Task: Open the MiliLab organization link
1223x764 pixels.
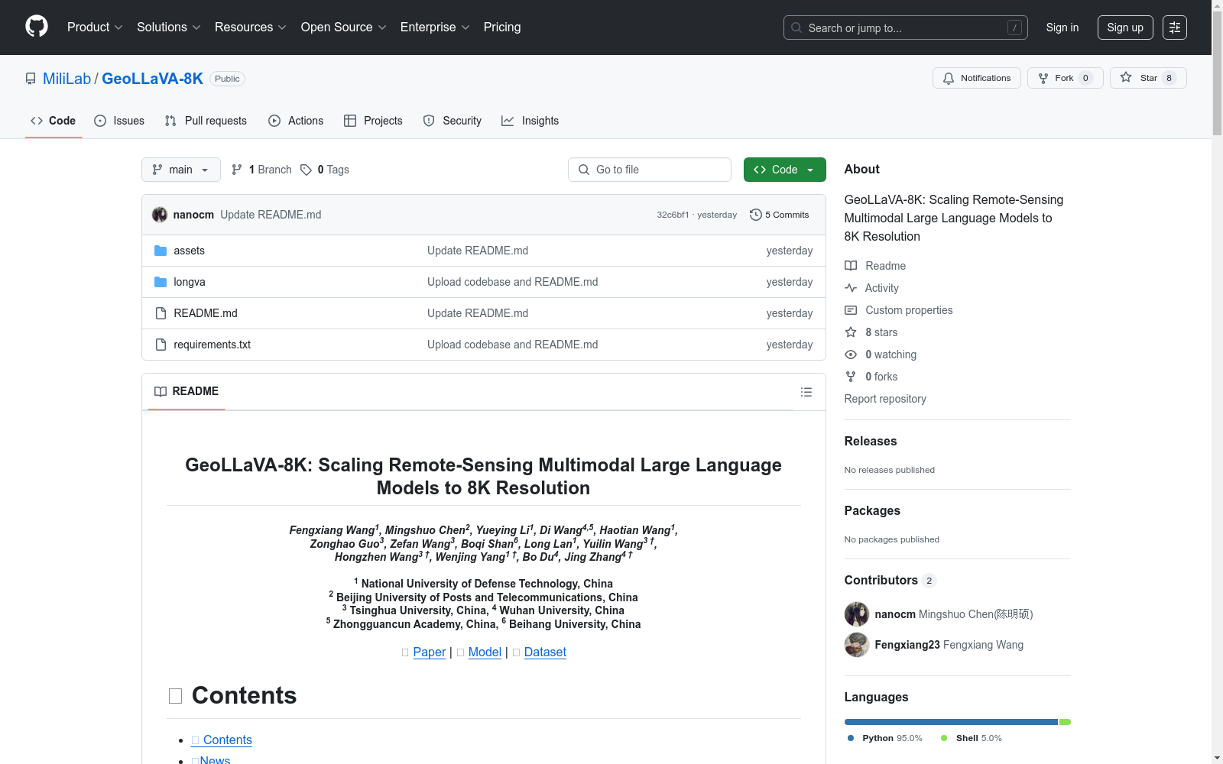Action: point(67,79)
